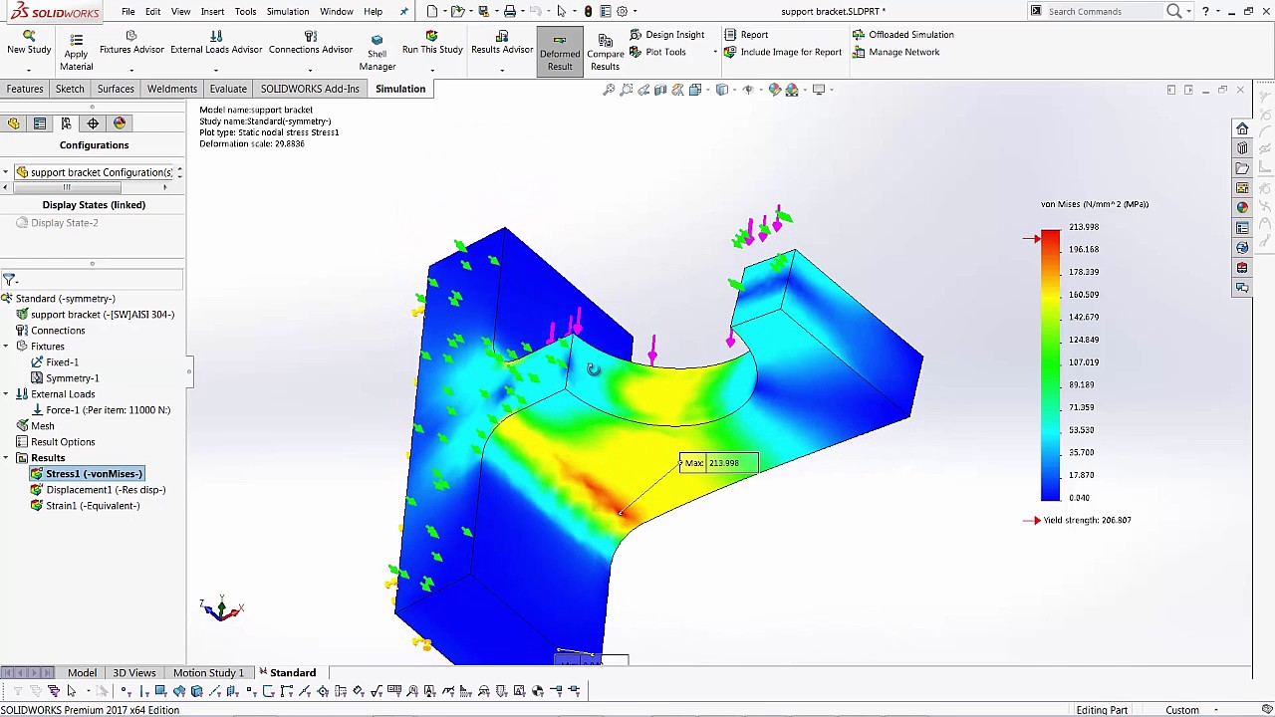Open Options gear icon
The height and width of the screenshot is (717, 1275).
click(623, 11)
